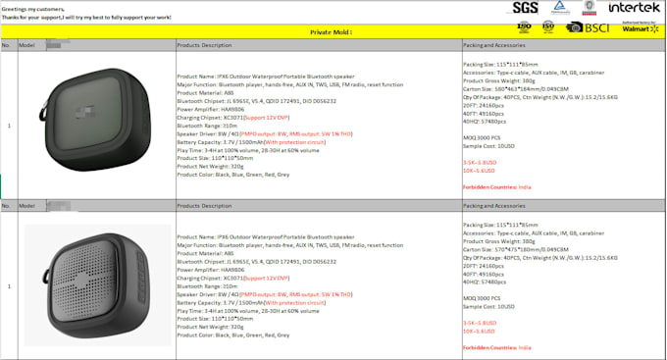This screenshot has width=667, height=360.
Task: Click red 'With protection circuit' text beside grille speaker
Action: (295, 302)
